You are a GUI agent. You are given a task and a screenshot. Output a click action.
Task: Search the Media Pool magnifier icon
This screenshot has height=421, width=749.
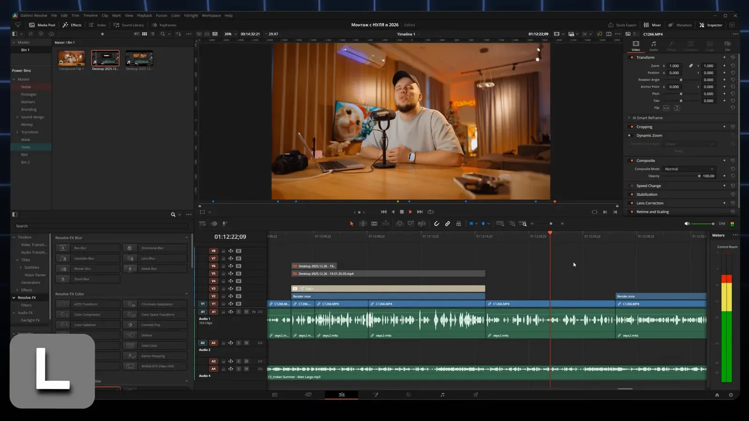click(x=162, y=34)
